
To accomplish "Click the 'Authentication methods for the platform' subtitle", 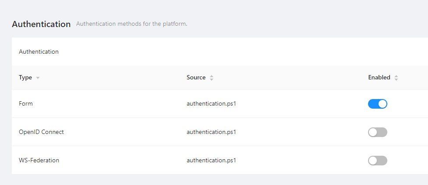I will (131, 24).
